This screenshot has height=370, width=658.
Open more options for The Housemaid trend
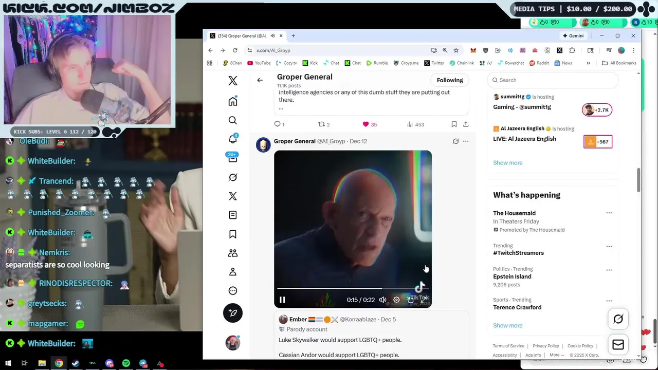[609, 213]
